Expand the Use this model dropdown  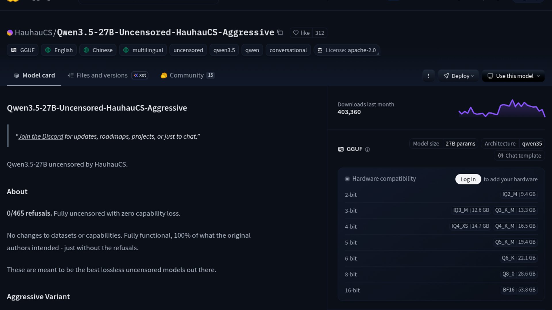pos(513,76)
